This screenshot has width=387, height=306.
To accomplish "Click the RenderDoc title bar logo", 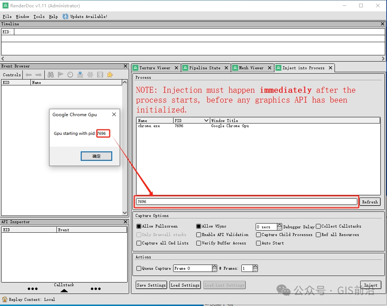I will 5,5.
